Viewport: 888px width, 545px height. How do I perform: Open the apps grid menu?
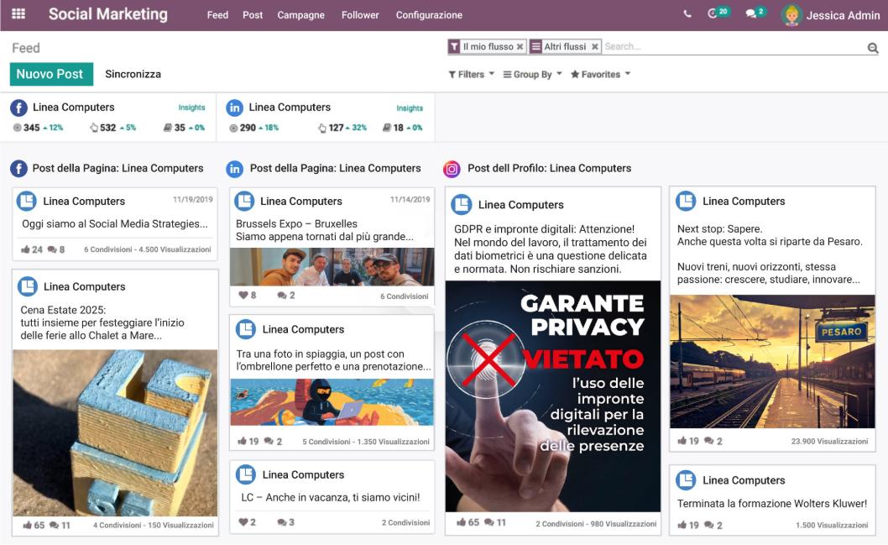pyautogui.click(x=18, y=14)
